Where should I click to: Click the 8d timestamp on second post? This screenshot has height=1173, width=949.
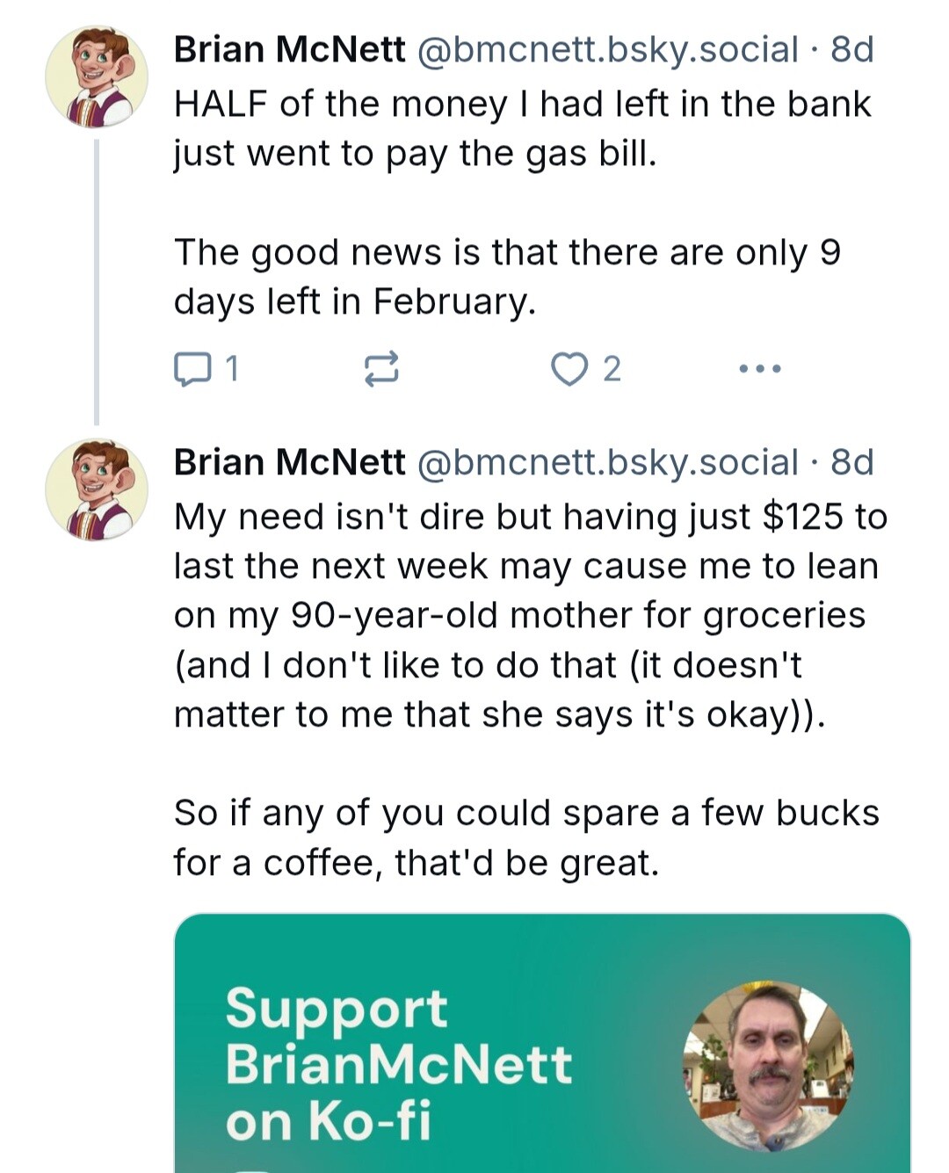tap(852, 462)
